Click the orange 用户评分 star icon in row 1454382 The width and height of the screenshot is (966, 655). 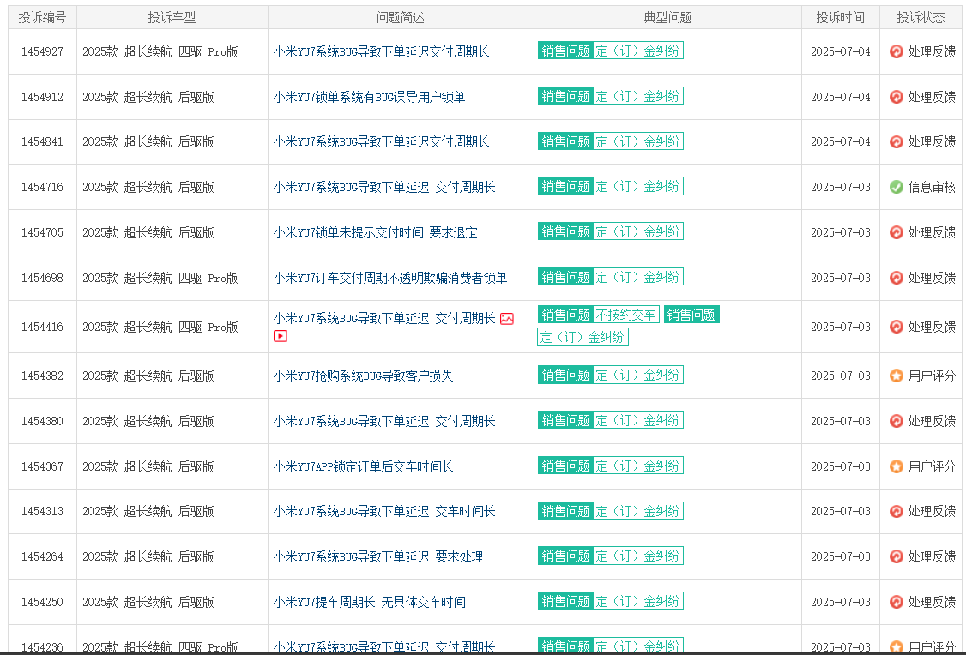[x=897, y=376]
